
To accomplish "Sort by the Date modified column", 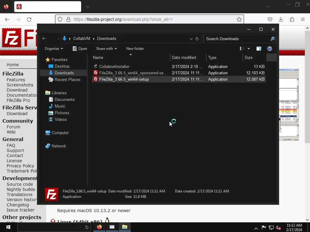I will click(x=188, y=57).
